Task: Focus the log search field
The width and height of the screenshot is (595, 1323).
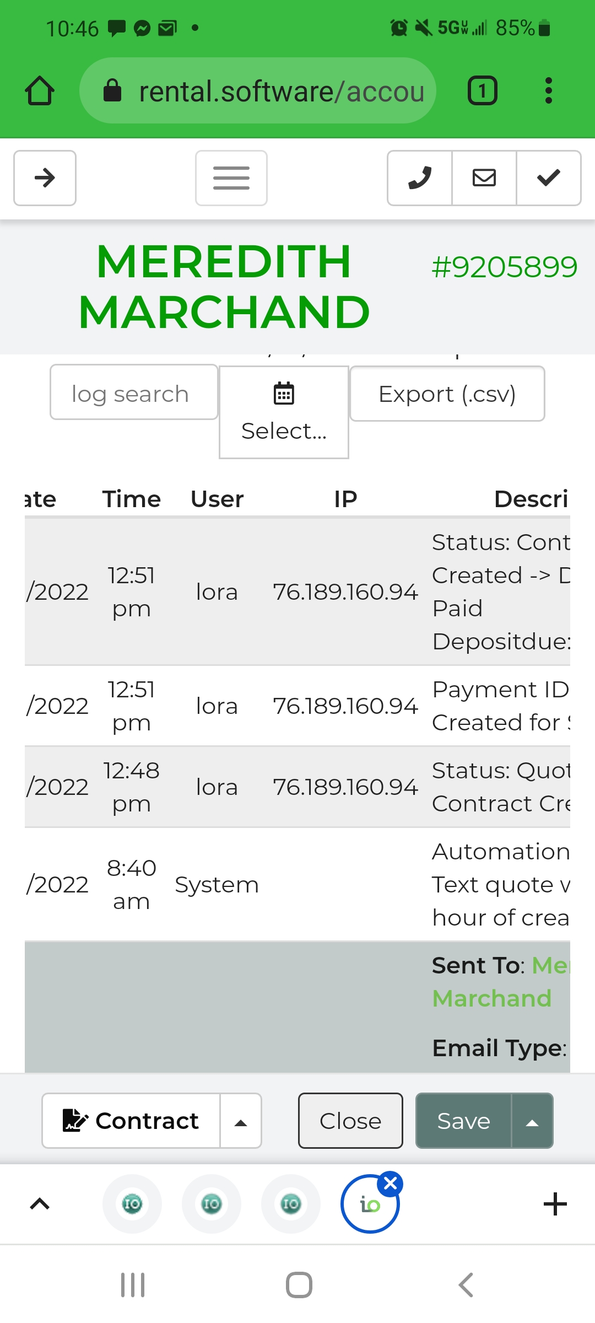Action: click(134, 392)
